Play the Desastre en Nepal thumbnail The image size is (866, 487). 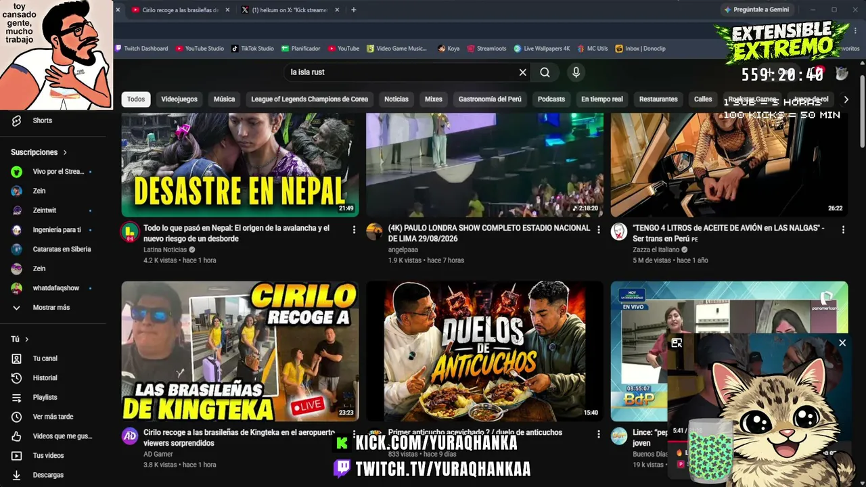click(240, 165)
